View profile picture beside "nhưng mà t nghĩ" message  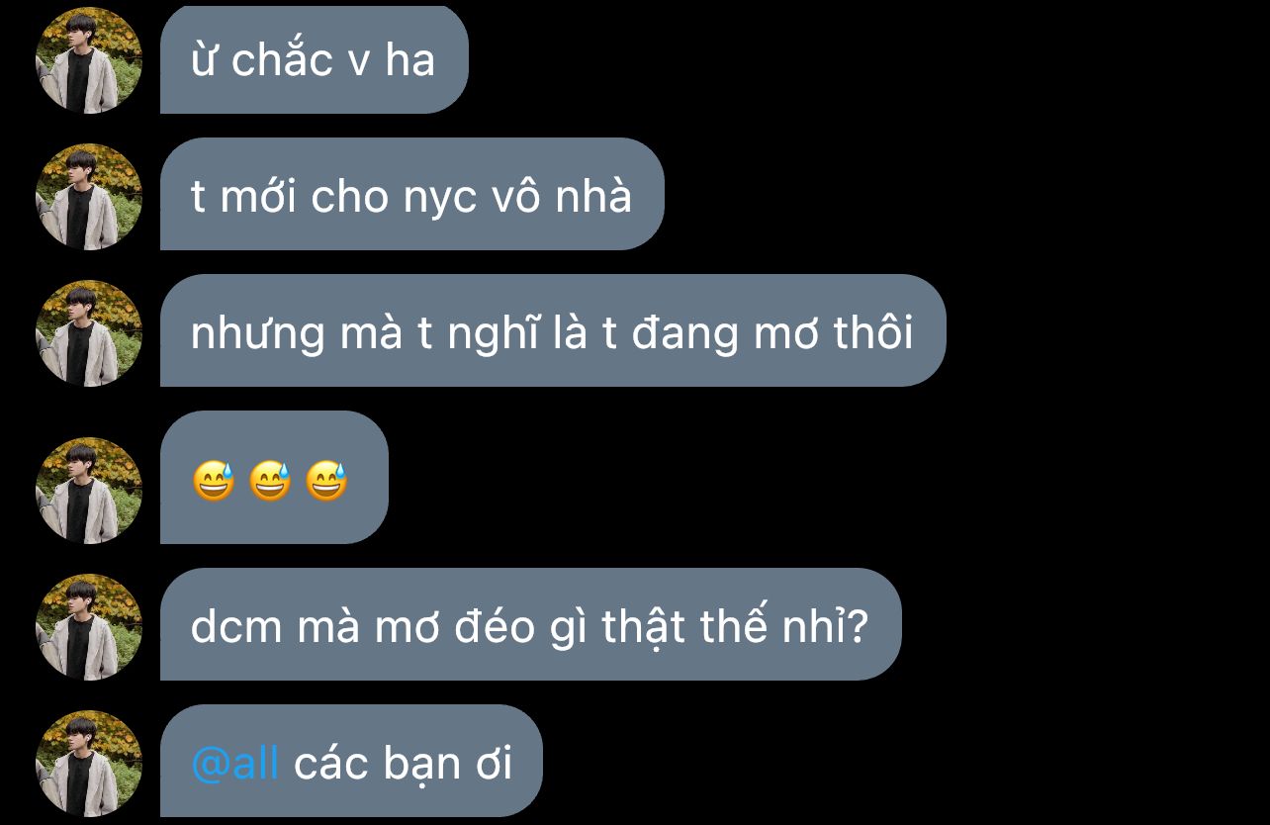tap(89, 333)
